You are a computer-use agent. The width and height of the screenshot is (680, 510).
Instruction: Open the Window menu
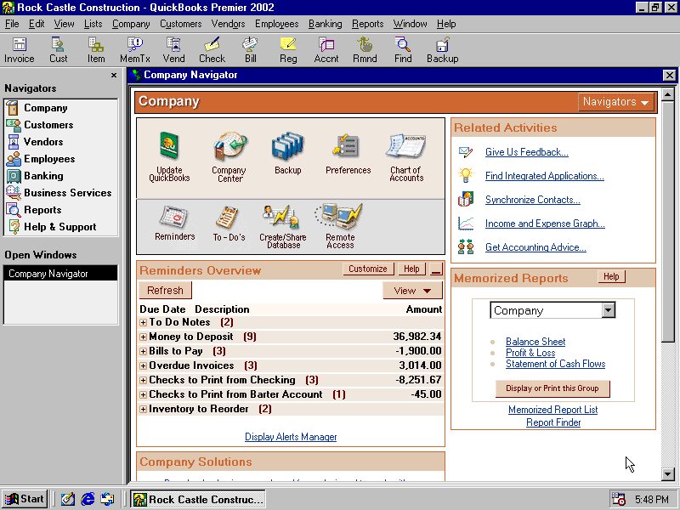click(x=410, y=24)
